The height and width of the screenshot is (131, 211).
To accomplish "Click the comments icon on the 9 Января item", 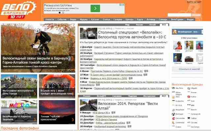I will (x=113, y=113).
